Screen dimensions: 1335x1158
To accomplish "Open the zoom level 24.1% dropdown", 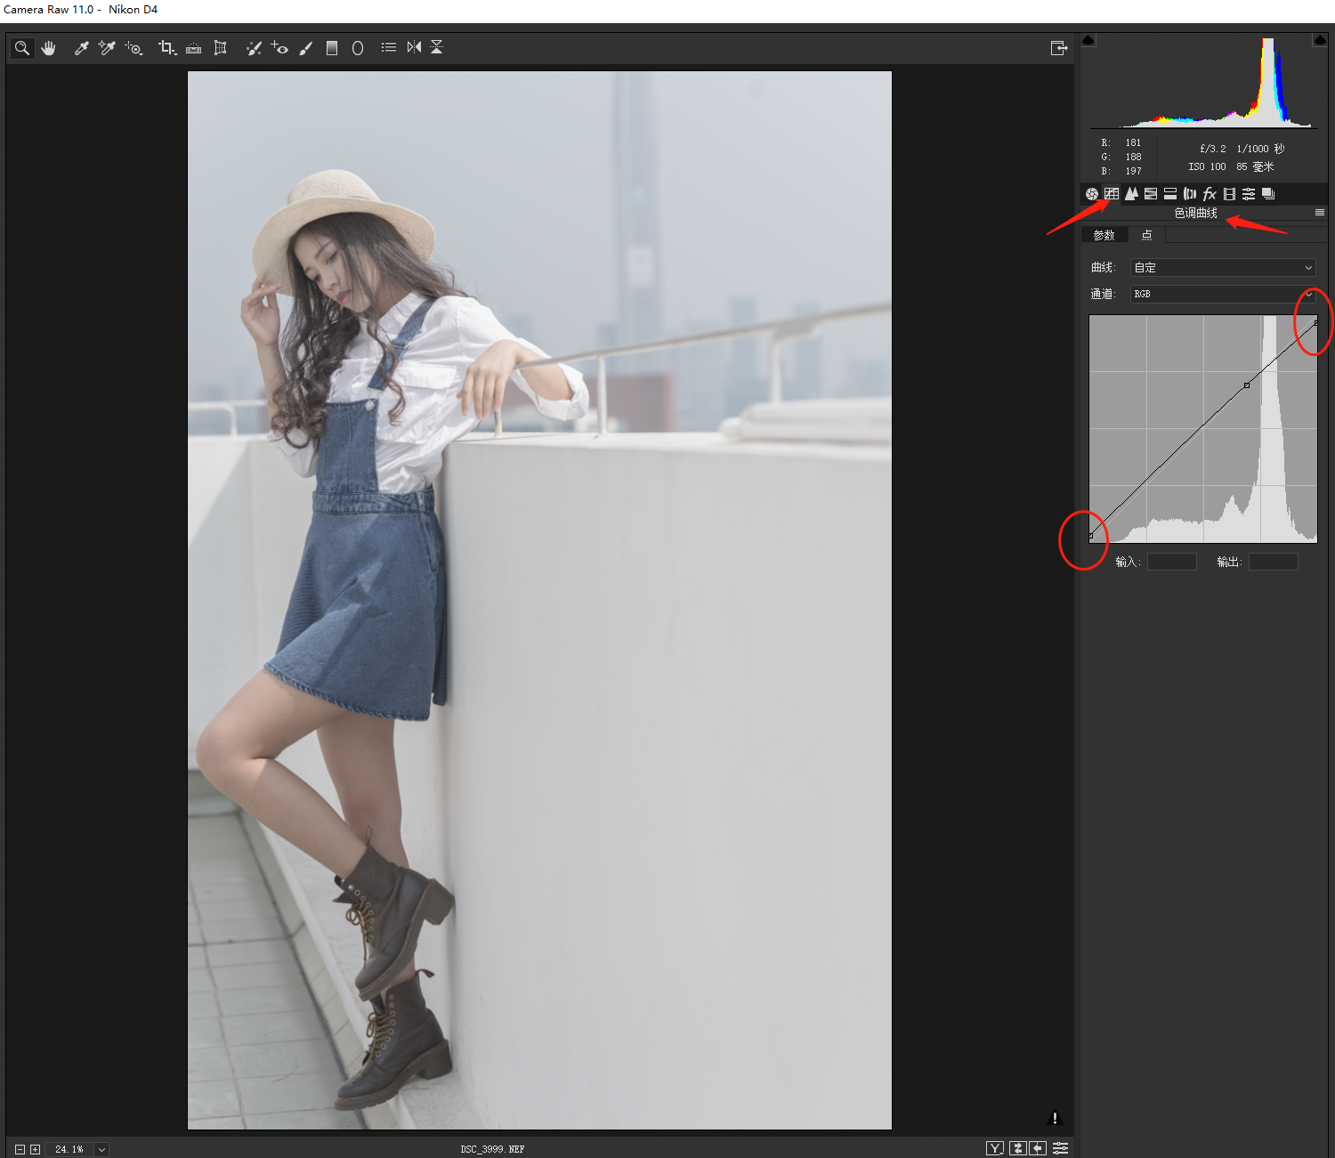I will click(x=101, y=1149).
